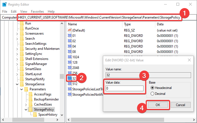This screenshot has height=123, width=197.
Task: Select the 512 DWORD value icon
Action: coord(70,84)
